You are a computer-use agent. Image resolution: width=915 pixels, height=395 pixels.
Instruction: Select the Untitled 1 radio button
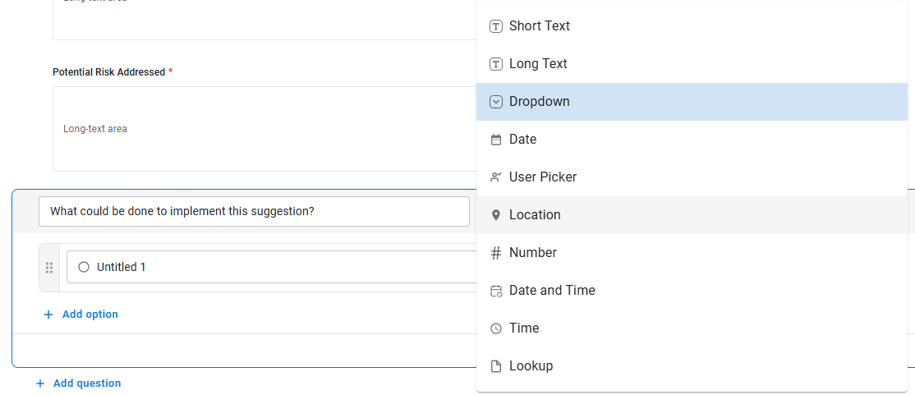(x=84, y=267)
